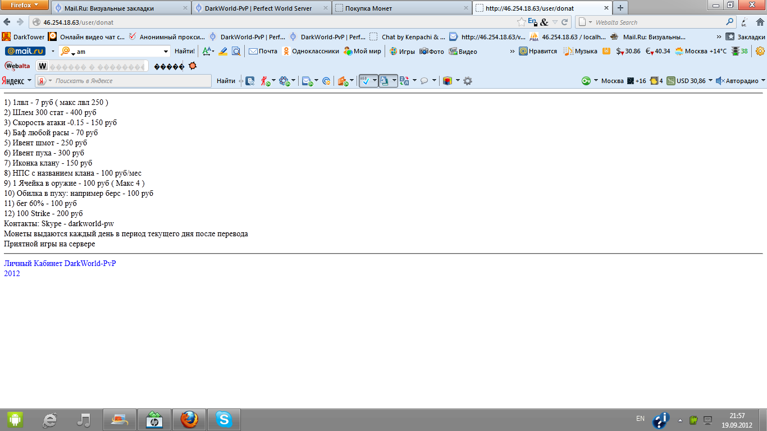Open Мой мир from the Mail.ru toolbar
The height and width of the screenshot is (431, 767).
pos(362,51)
